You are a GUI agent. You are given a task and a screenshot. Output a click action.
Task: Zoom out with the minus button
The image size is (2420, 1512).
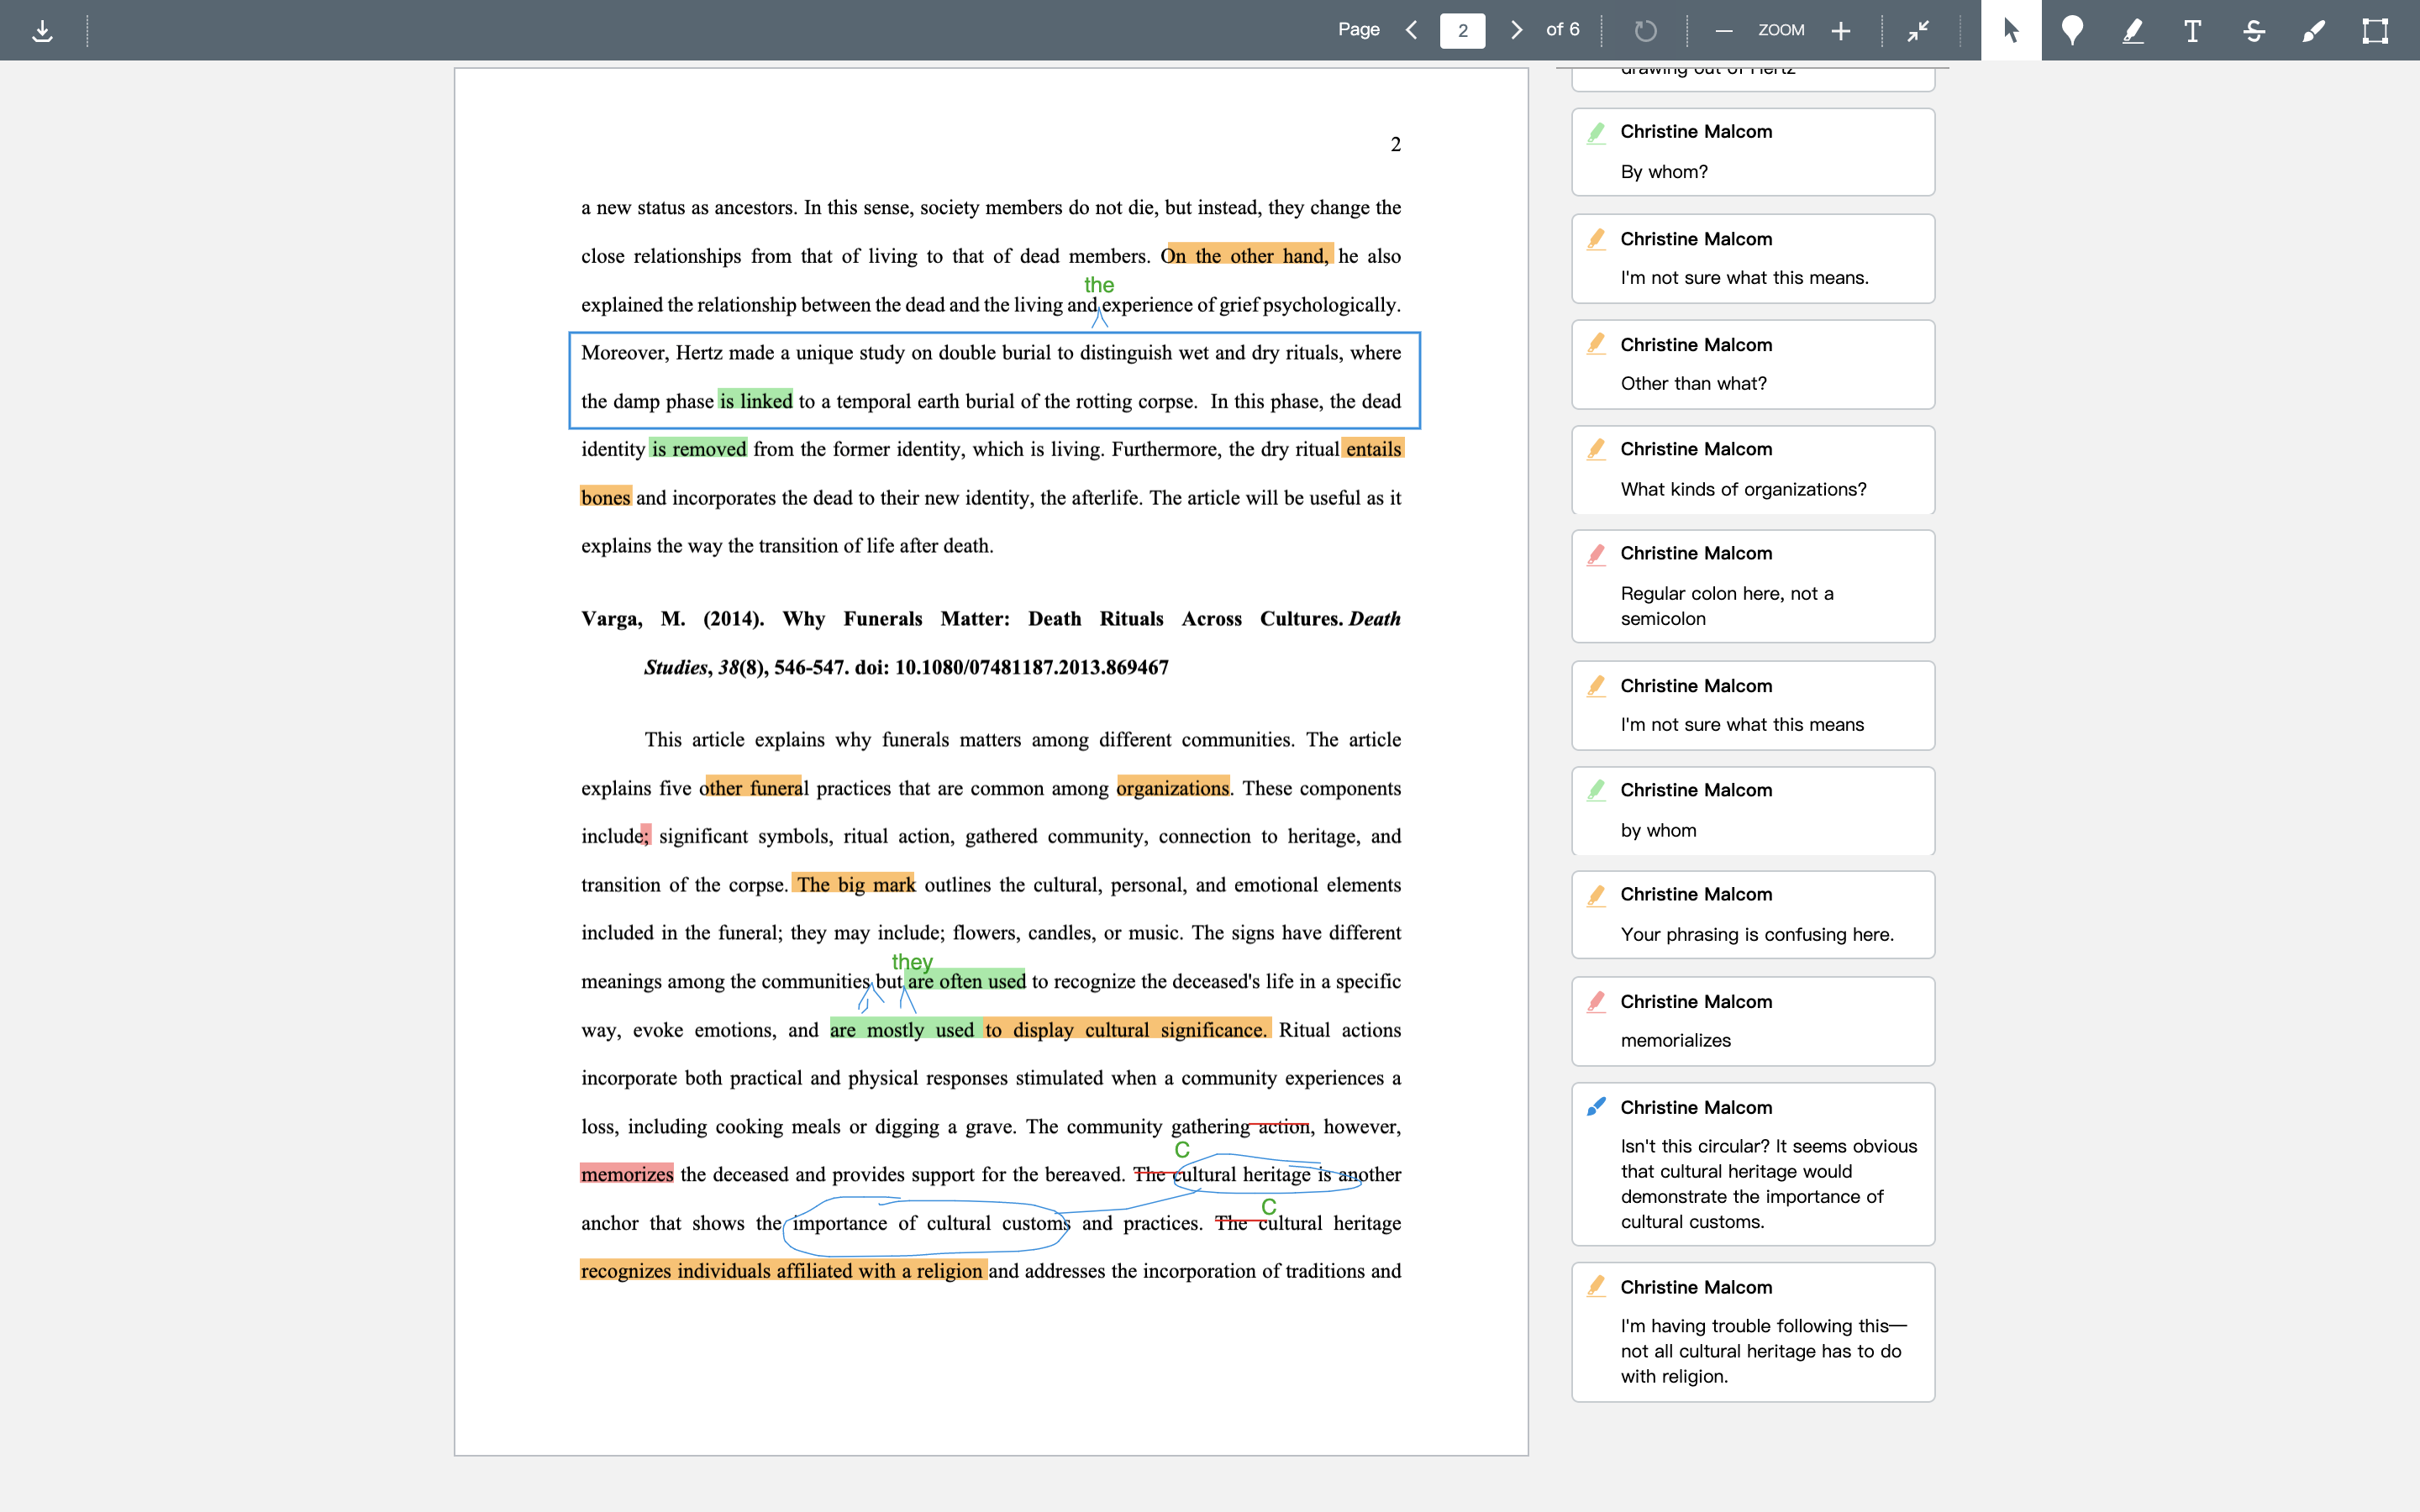(1723, 30)
